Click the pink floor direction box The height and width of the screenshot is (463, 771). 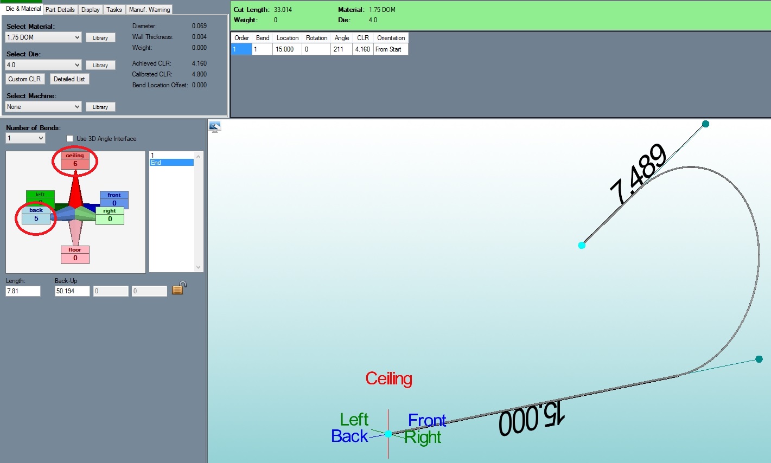(x=75, y=255)
